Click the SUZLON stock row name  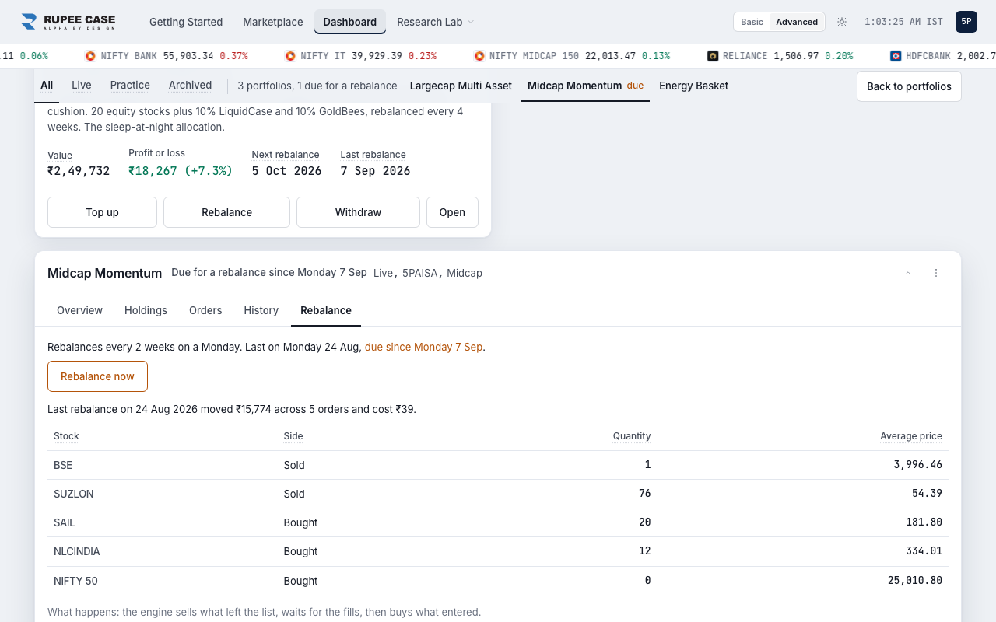point(74,494)
